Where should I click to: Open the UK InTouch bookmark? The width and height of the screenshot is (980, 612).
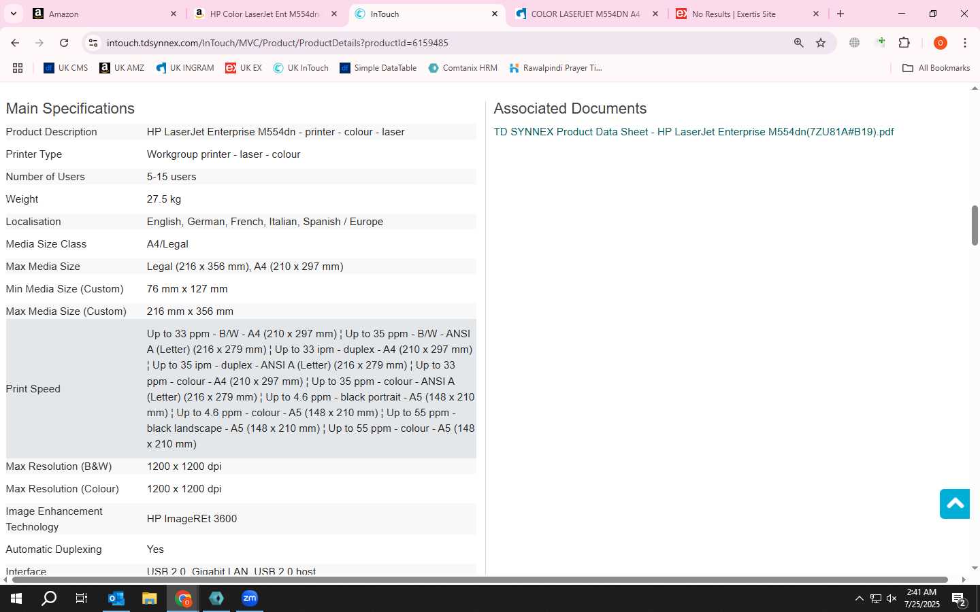[x=301, y=68]
